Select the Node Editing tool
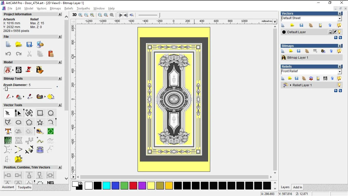The width and height of the screenshot is (348, 196). point(18,113)
